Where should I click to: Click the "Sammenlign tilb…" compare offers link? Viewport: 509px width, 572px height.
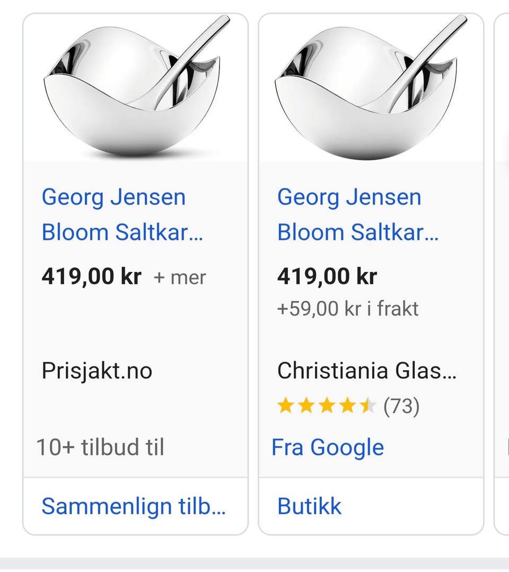(134, 506)
